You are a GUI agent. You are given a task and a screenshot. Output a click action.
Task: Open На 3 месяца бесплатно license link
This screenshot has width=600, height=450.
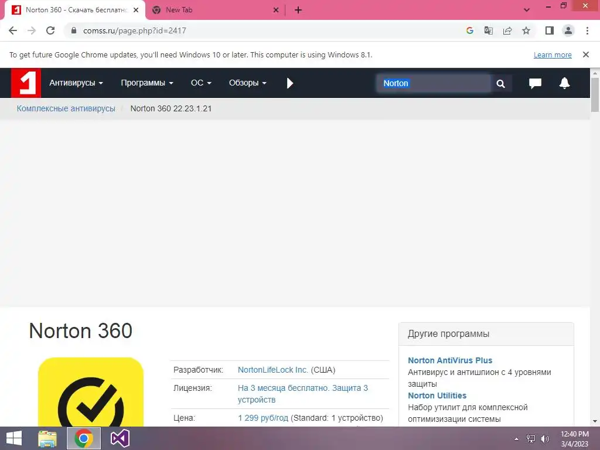[303, 394]
